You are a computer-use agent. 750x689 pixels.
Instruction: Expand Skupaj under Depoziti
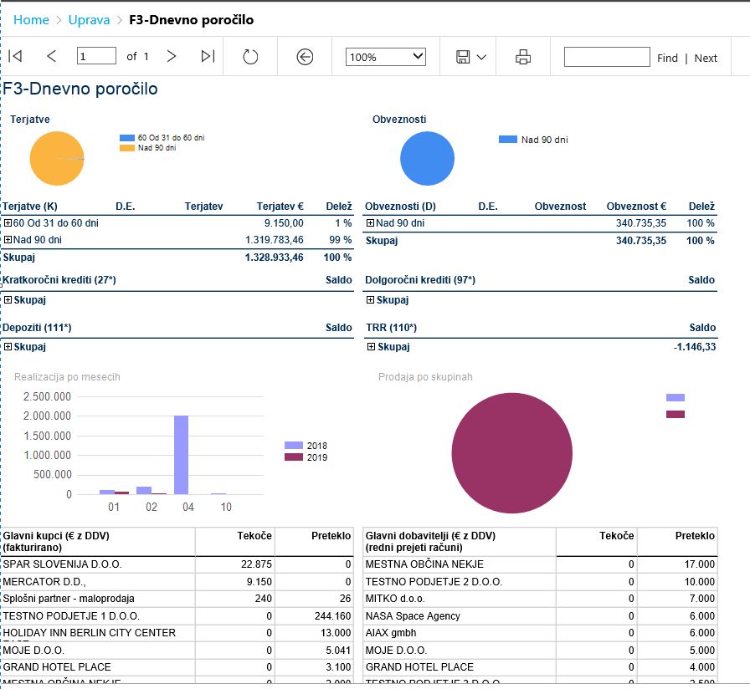(8, 346)
